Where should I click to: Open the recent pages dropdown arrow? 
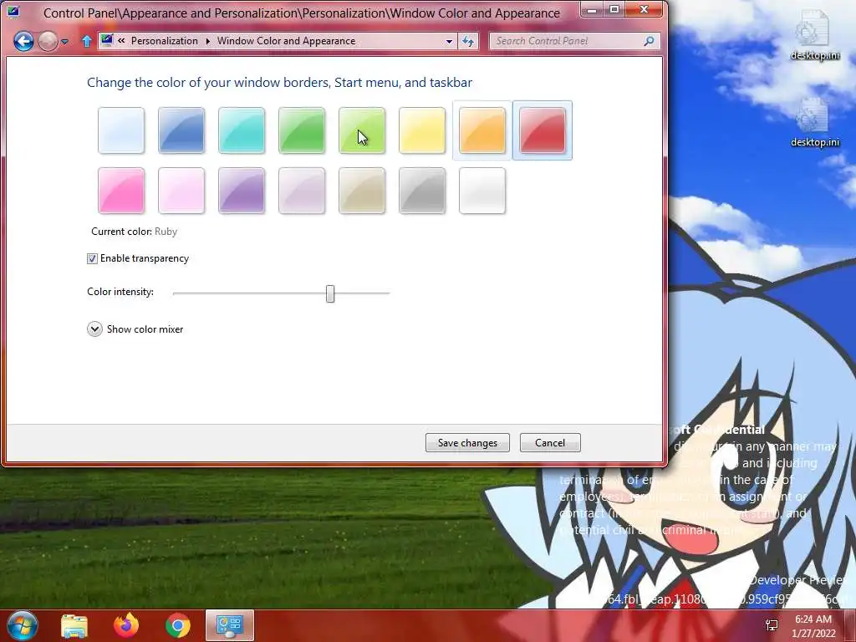(64, 42)
